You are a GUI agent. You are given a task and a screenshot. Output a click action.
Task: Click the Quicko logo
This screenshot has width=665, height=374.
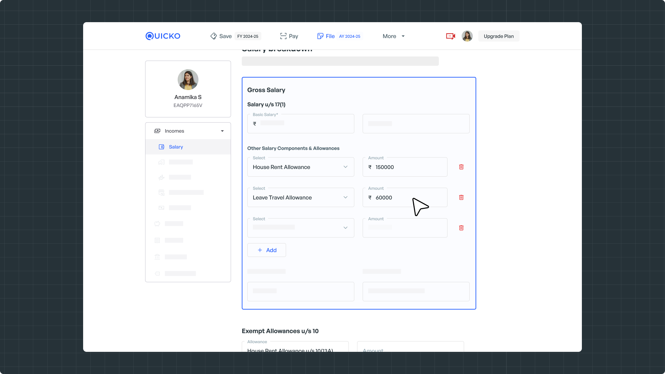[163, 36]
